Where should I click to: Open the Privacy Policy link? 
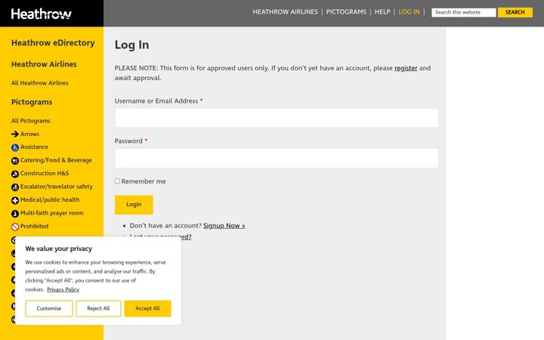[x=63, y=289]
